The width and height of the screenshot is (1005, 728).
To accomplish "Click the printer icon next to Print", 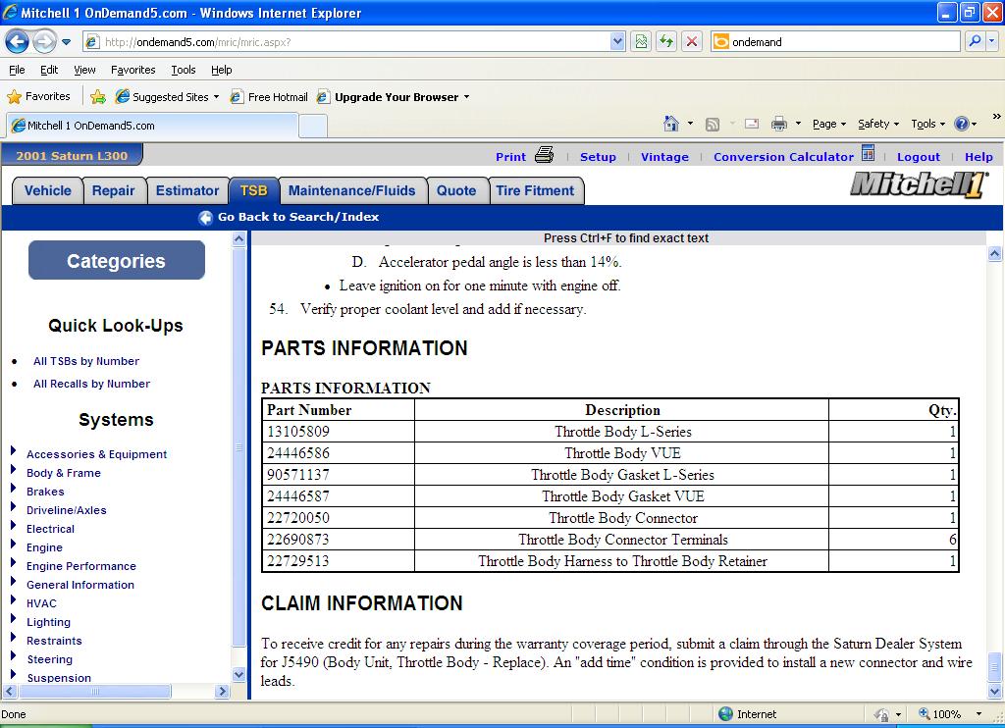I will pyautogui.click(x=545, y=155).
